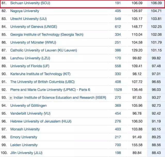The width and height of the screenshot is (165, 157).
Task: Click count 403 for Monash University
Action: pyautogui.click(x=118, y=129)
